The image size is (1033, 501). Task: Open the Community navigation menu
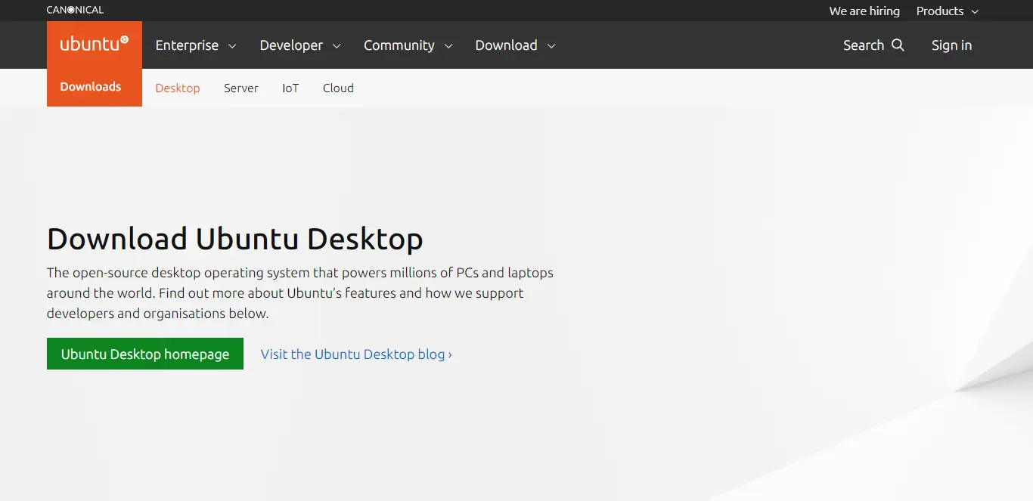coord(408,45)
